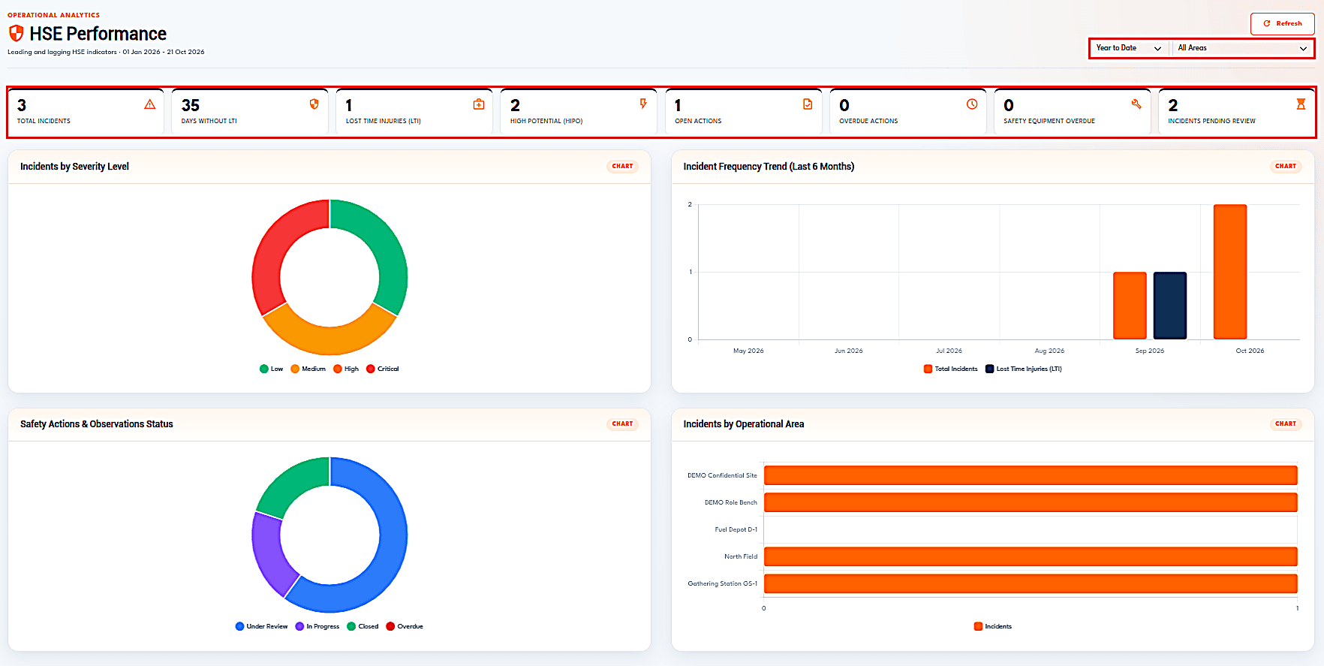The height and width of the screenshot is (666, 1324).
Task: Open the Year to Date period dropdown
Action: tap(1128, 48)
